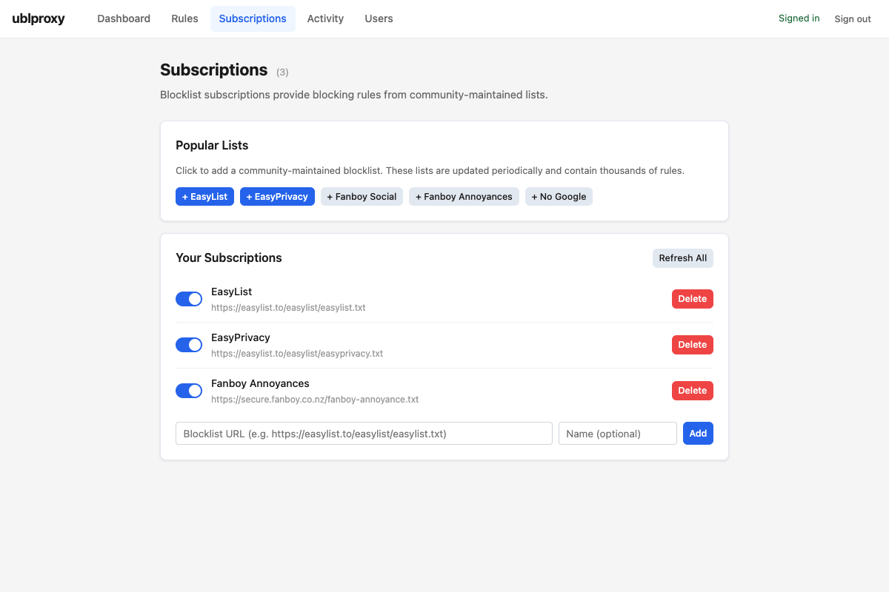Disable the EasyList subscription toggle
Screen dimensions: 889x592
189,299
